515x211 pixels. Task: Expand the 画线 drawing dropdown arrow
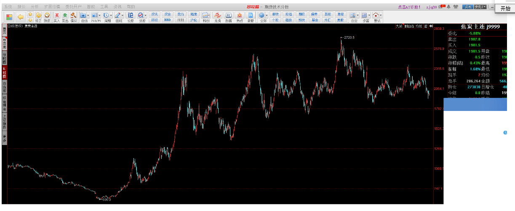123,15
